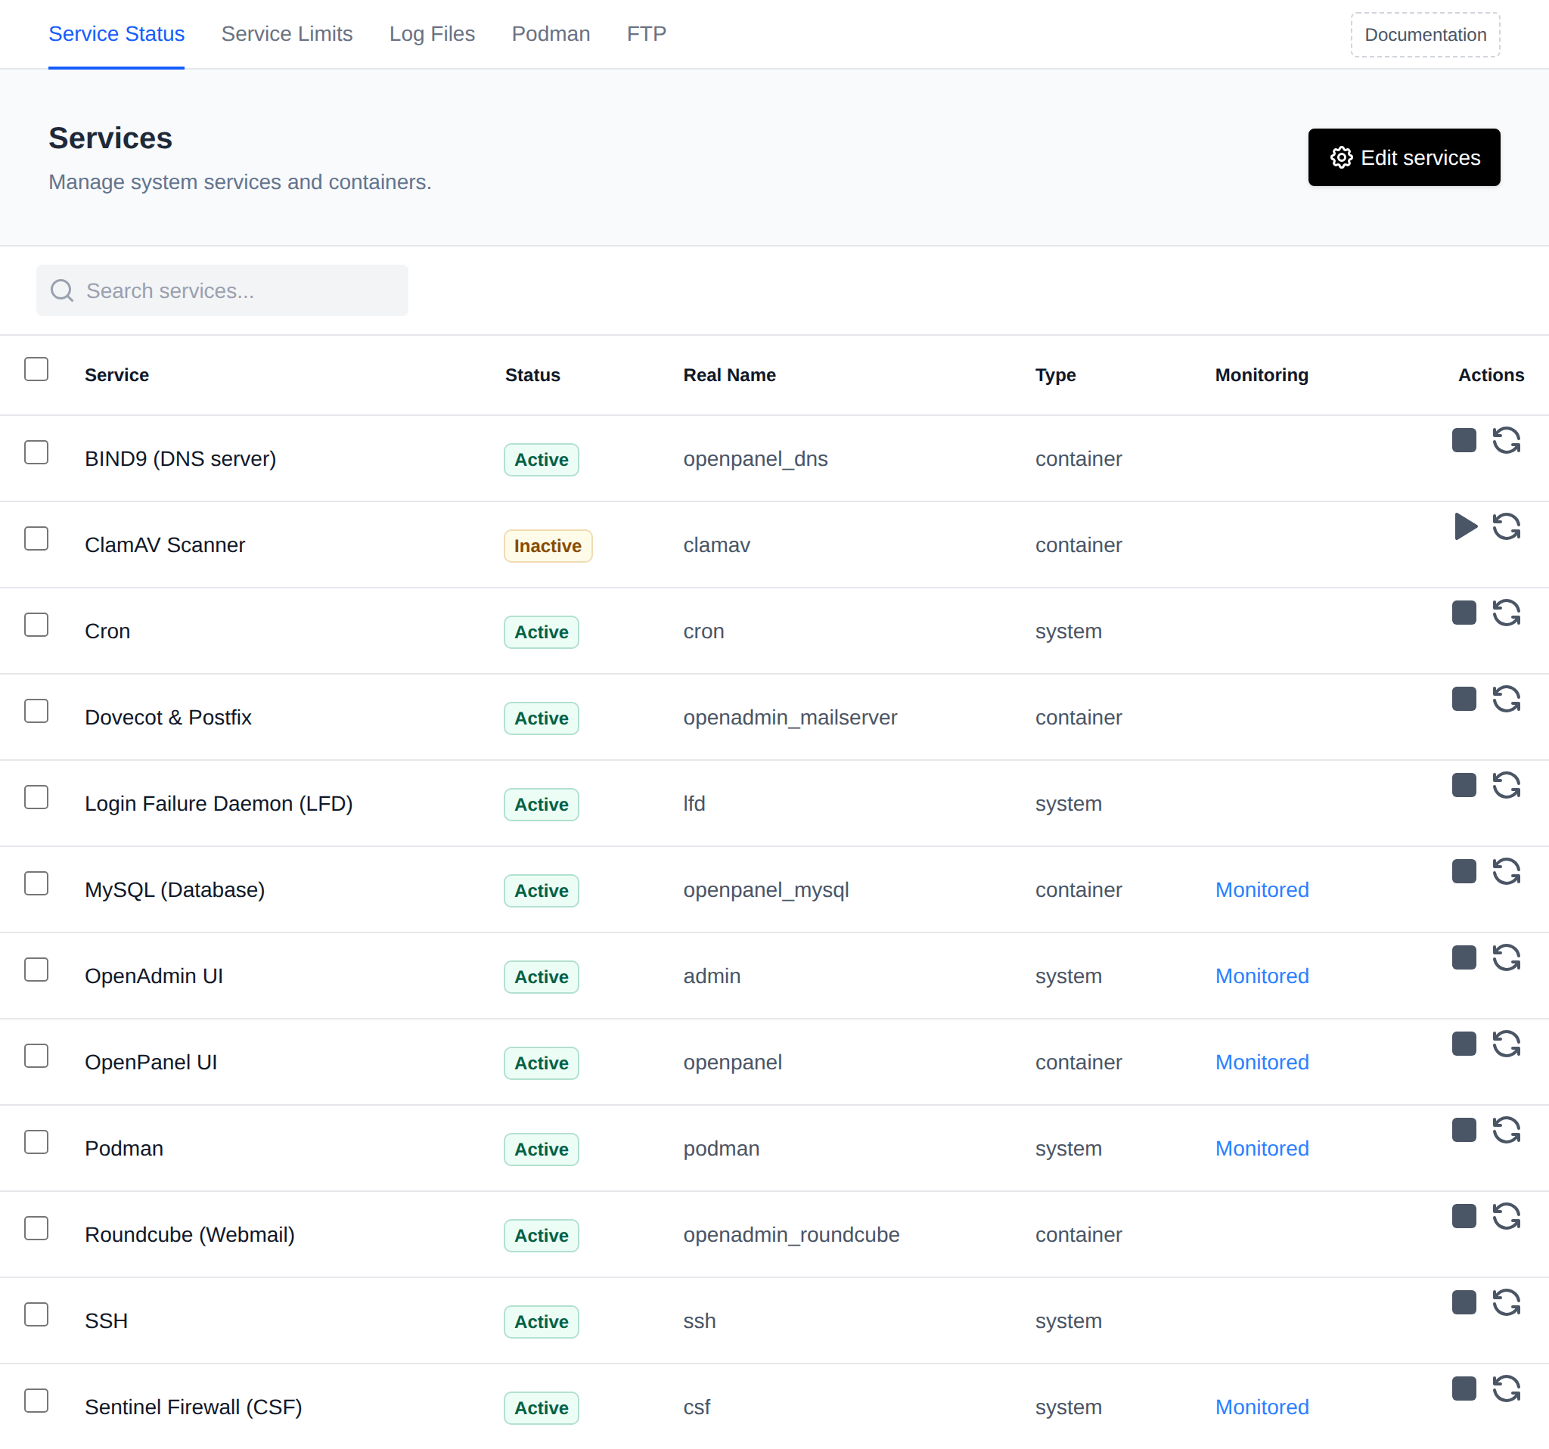Viewport: 1549px width, 1449px height.
Task: Tick the select-all checkbox in table header
Action: pos(36,369)
